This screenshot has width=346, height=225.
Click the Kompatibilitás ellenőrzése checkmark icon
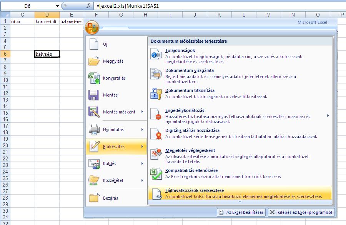point(156,174)
